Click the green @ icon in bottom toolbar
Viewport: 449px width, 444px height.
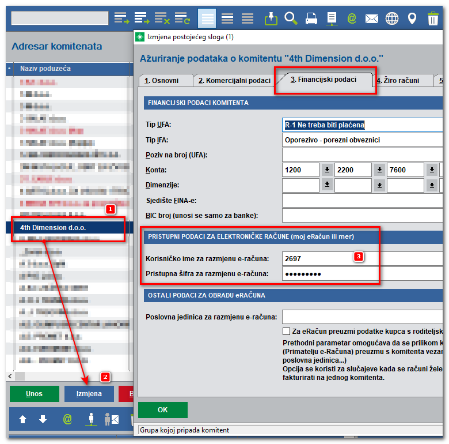67,419
